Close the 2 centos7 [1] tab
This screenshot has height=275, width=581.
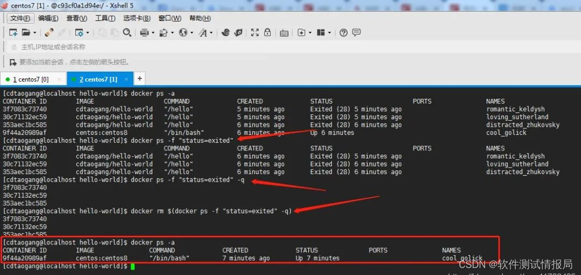click(x=126, y=79)
